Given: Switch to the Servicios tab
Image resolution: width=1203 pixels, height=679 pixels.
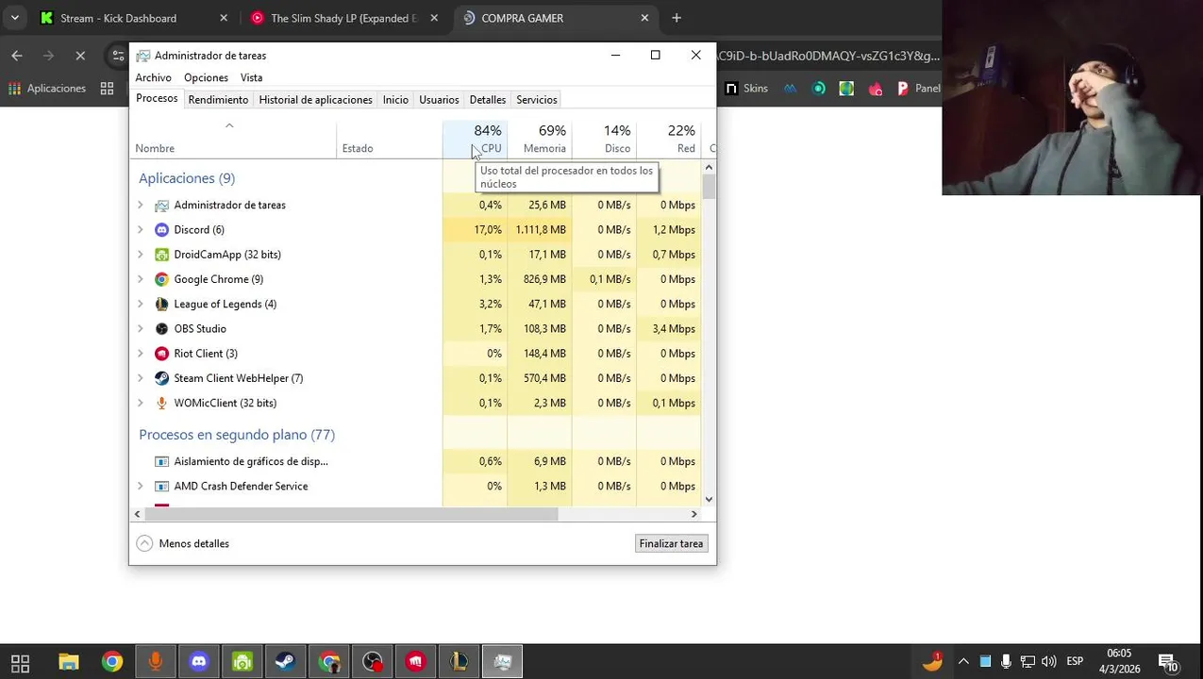Looking at the screenshot, I should click(x=537, y=100).
